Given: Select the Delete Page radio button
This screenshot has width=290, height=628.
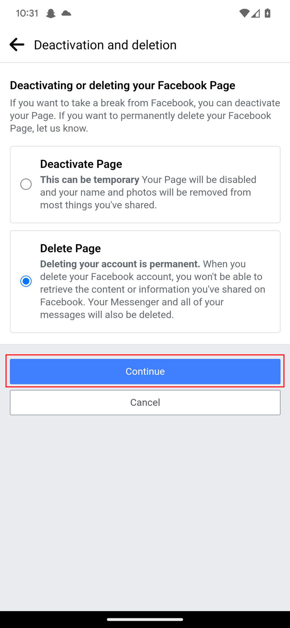Looking at the screenshot, I should coord(26,281).
